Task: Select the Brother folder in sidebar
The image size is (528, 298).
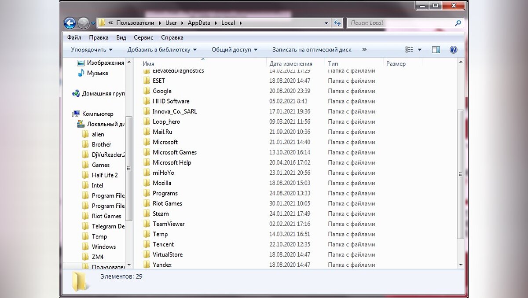Action: click(x=101, y=144)
